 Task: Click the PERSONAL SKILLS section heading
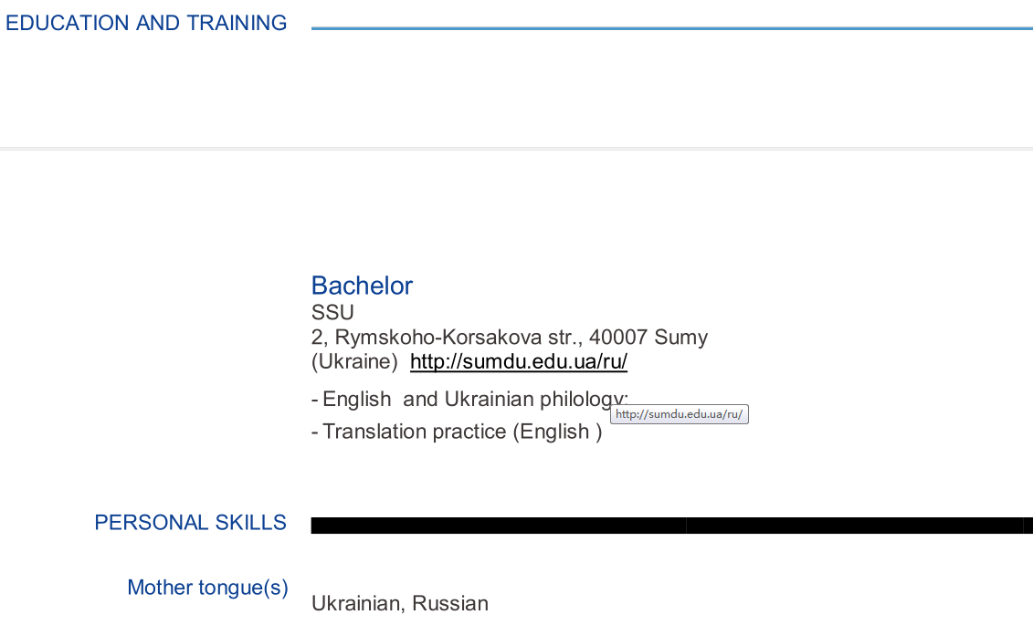pos(190,523)
